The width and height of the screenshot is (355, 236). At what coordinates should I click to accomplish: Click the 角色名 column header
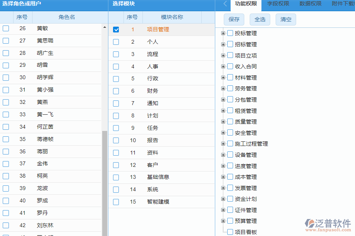(67, 17)
